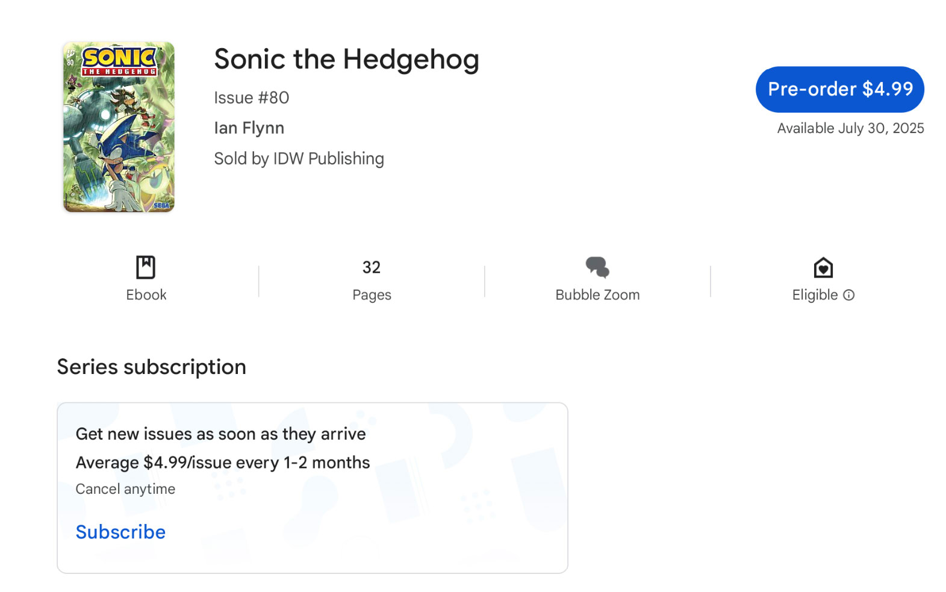Click the Average $4.99/issue pricing line

point(223,463)
